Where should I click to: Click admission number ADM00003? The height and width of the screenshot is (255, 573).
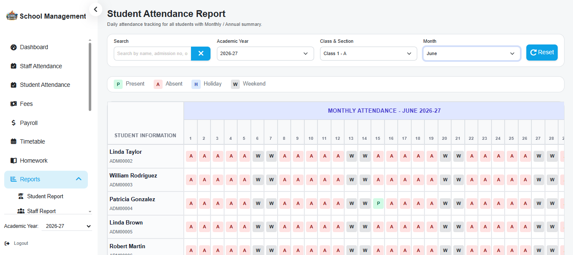click(121, 185)
